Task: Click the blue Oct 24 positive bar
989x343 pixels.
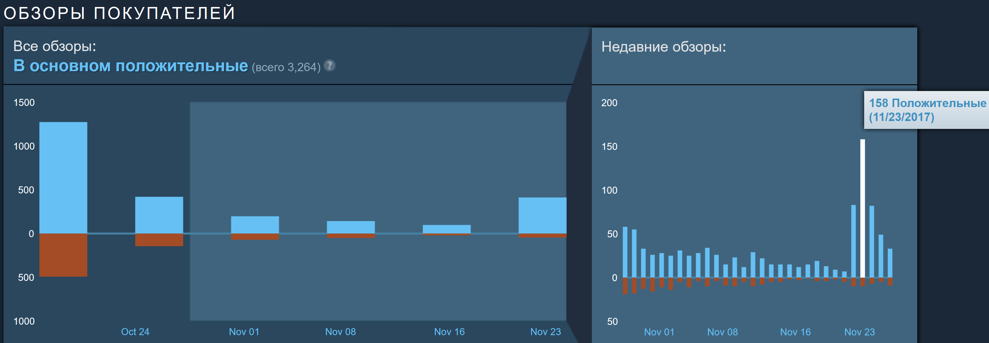Action: click(x=159, y=215)
